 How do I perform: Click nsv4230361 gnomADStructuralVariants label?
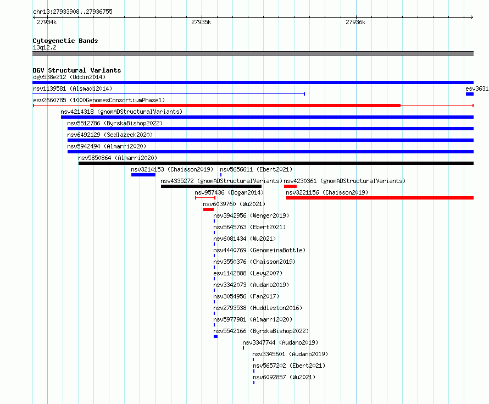pyautogui.click(x=344, y=181)
